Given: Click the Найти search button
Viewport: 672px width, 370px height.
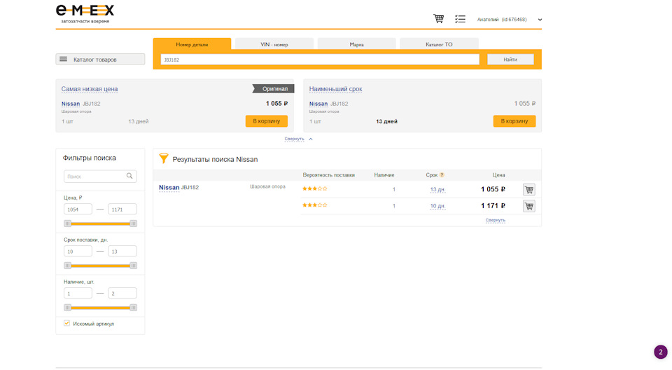Looking at the screenshot, I should [510, 60].
